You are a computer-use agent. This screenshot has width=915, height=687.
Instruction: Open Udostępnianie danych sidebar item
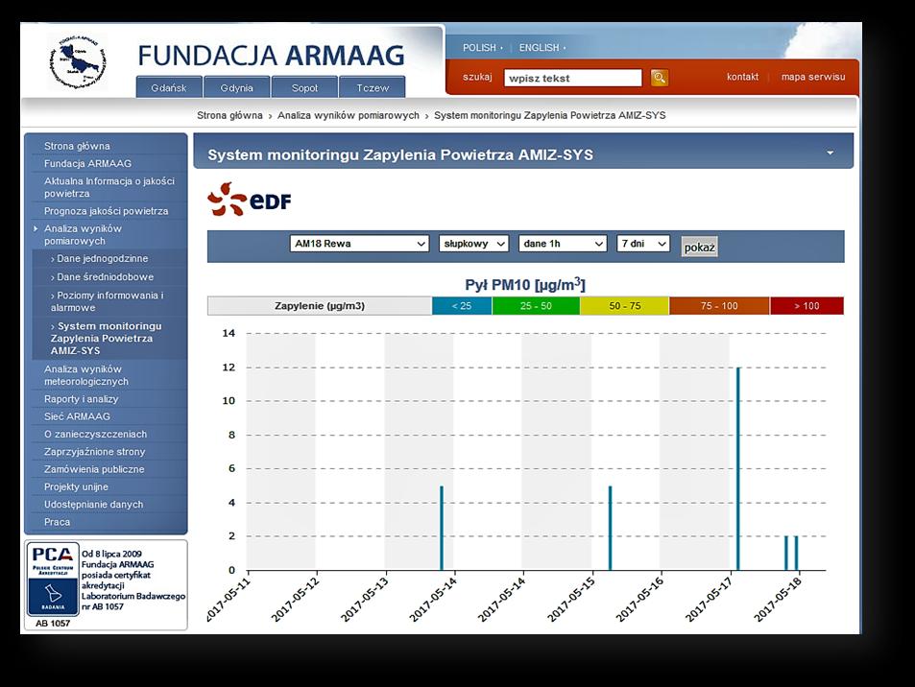click(x=93, y=504)
